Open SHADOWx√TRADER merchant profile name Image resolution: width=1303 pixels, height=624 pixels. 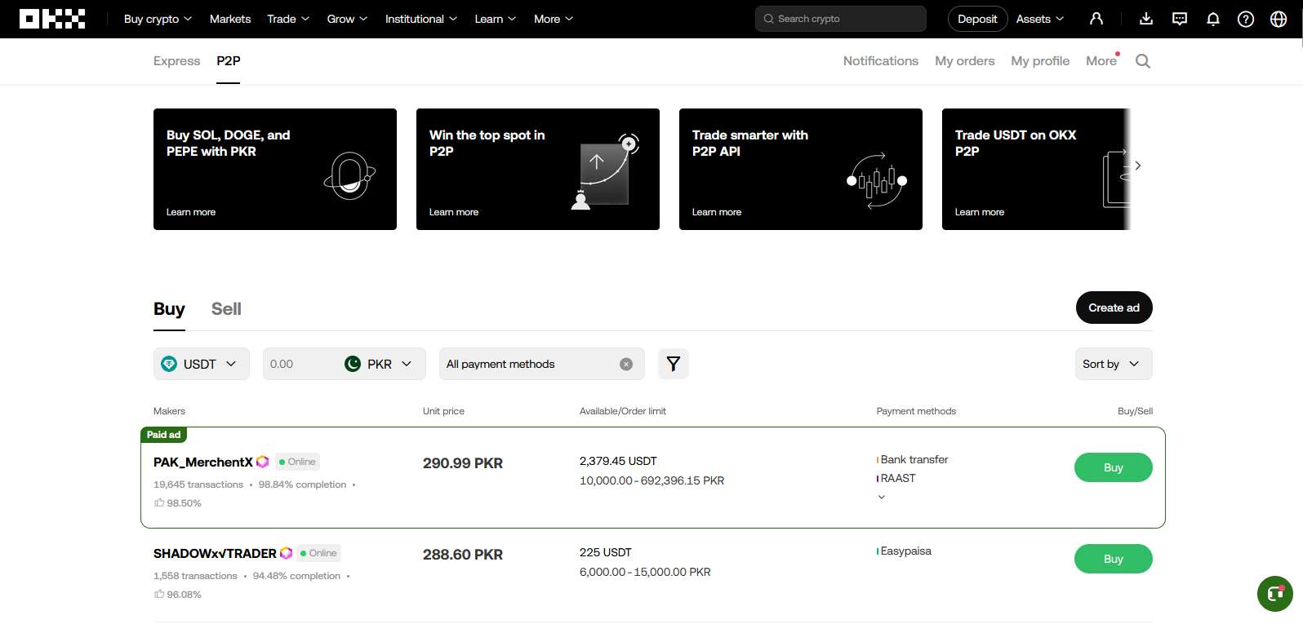tap(215, 553)
